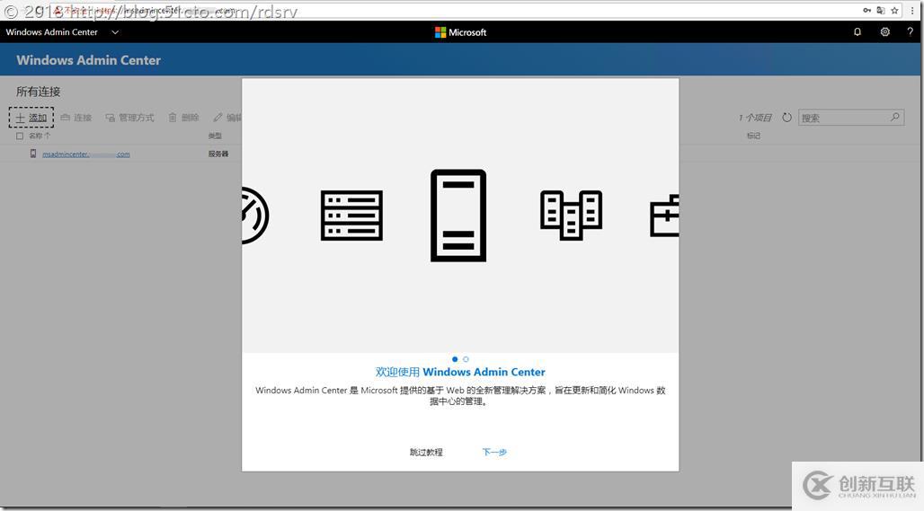This screenshot has height=511, width=924.
Task: Bookmark page with the star icon
Action: coord(894,10)
